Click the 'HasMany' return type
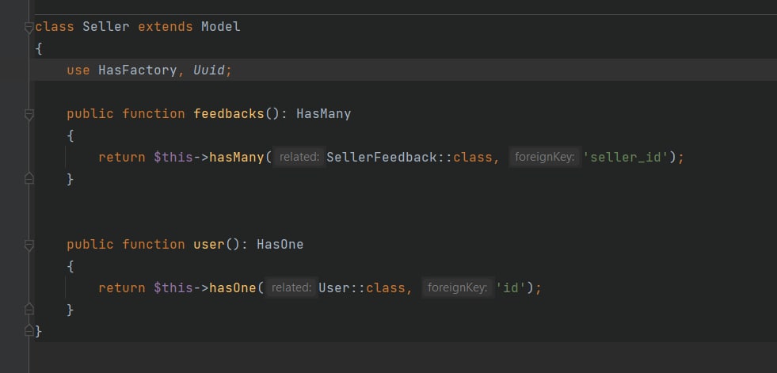Image resolution: width=777 pixels, height=373 pixels. pyautogui.click(x=324, y=113)
